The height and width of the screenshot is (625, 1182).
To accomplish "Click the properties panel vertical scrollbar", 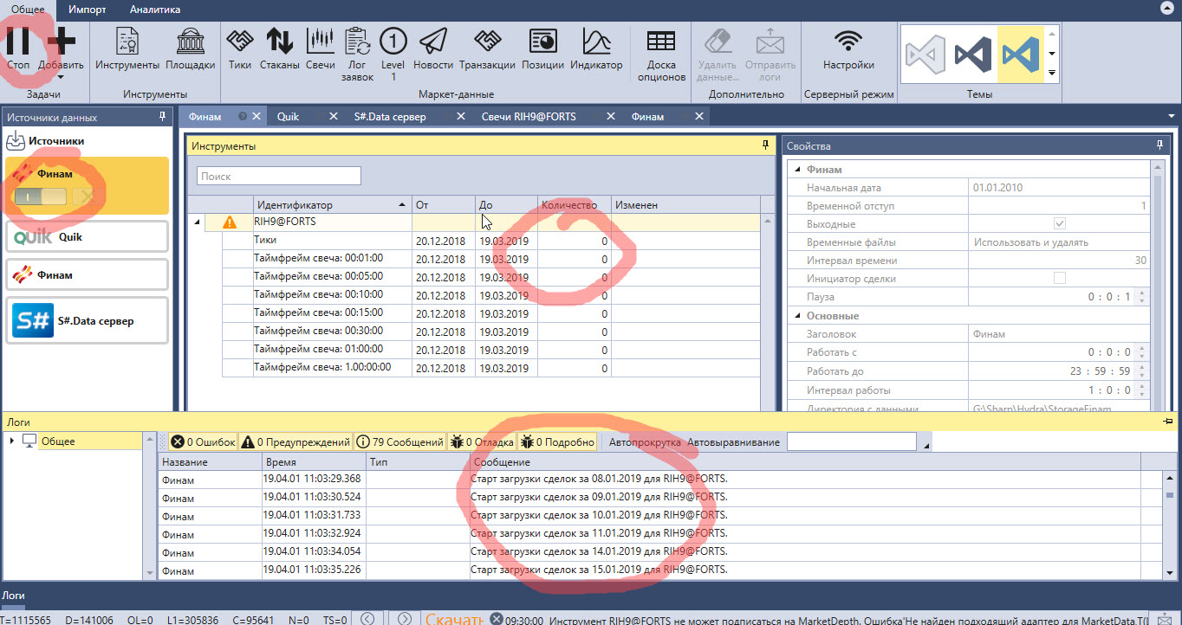I will 1157,286.
